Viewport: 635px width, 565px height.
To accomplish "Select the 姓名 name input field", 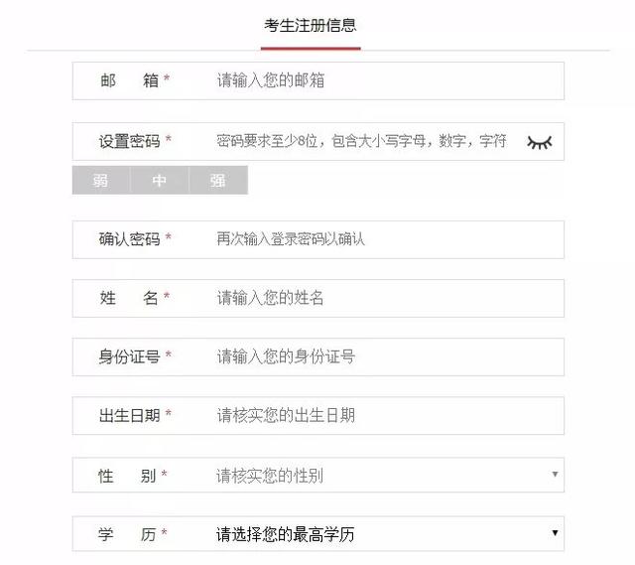I will coord(317,298).
